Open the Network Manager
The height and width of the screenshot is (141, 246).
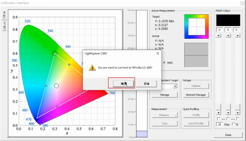pos(196,95)
